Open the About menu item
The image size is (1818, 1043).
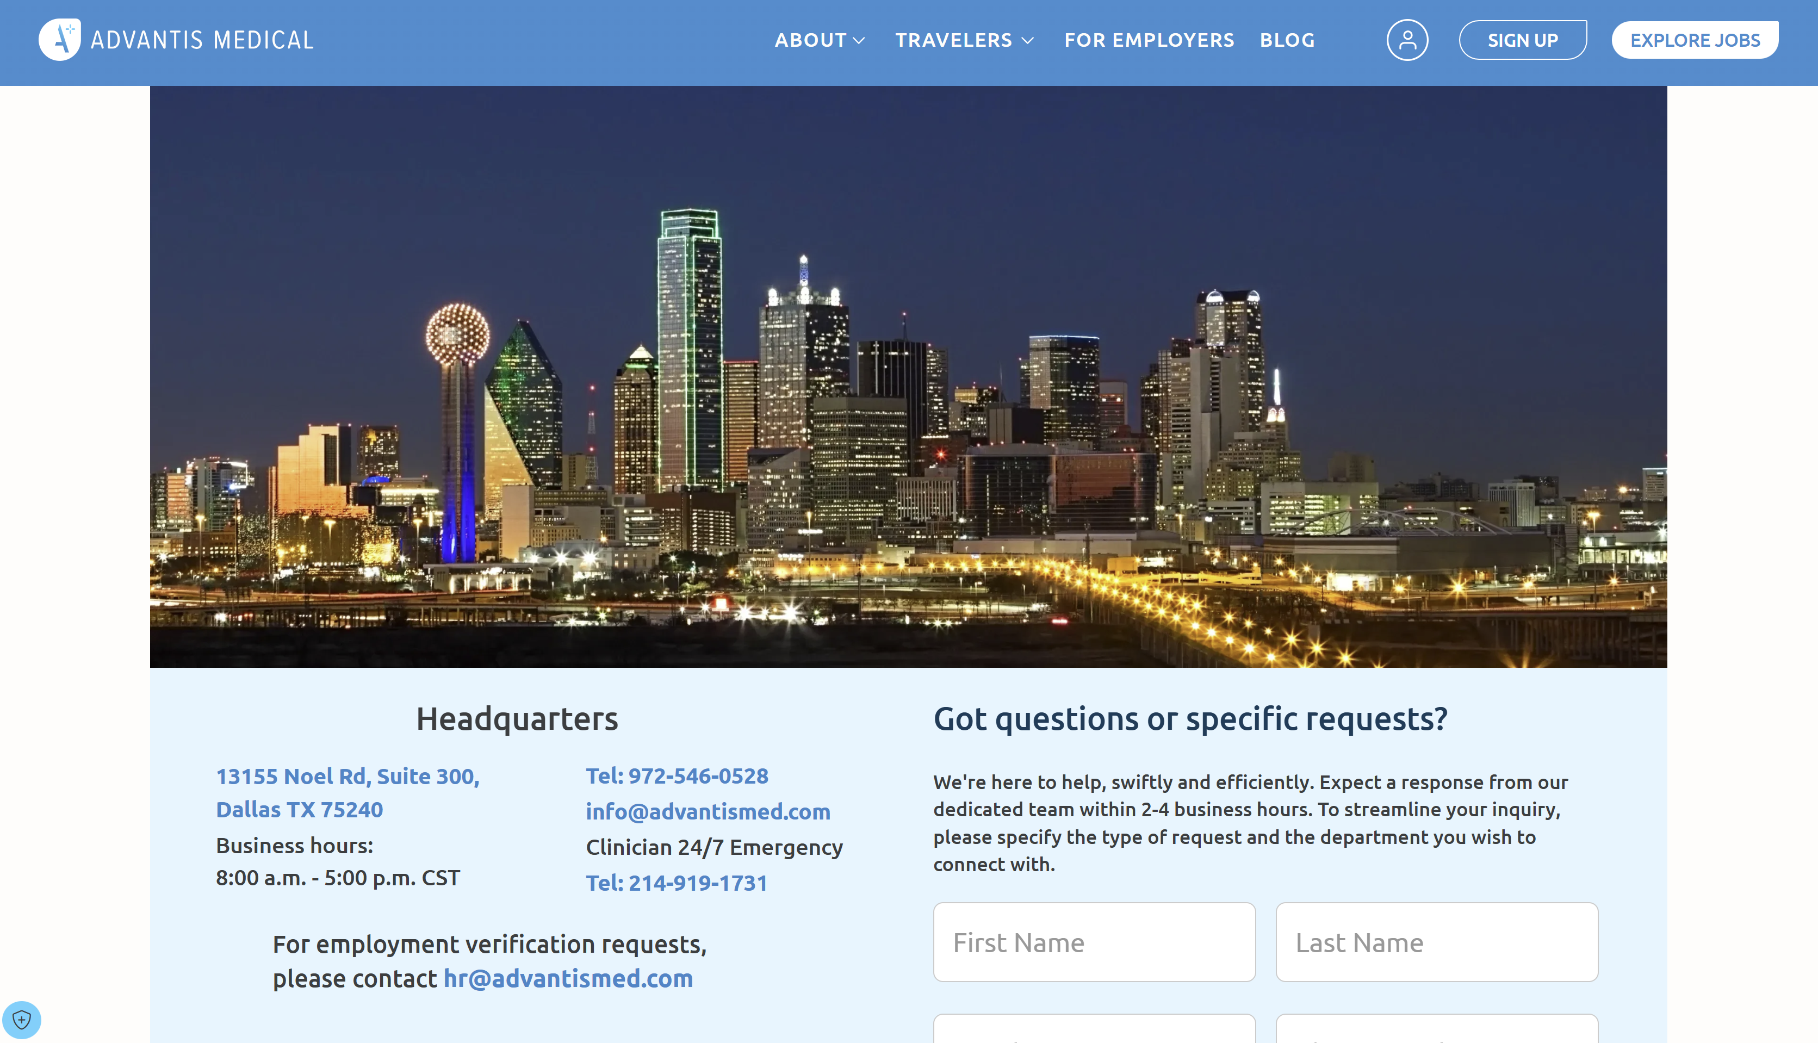click(x=810, y=40)
